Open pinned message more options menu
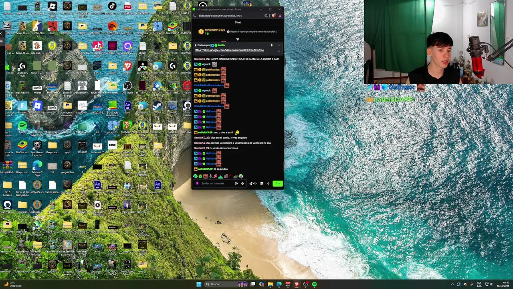The width and height of the screenshot is (513, 289). [x=279, y=45]
